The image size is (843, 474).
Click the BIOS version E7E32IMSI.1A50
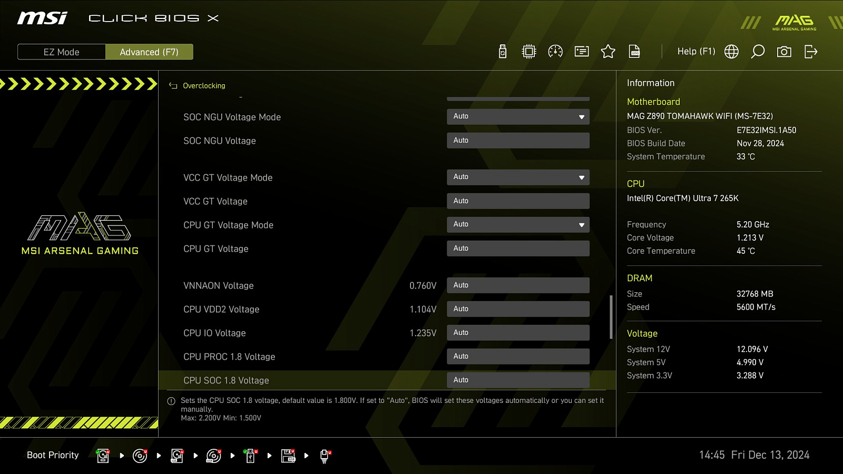pos(767,130)
